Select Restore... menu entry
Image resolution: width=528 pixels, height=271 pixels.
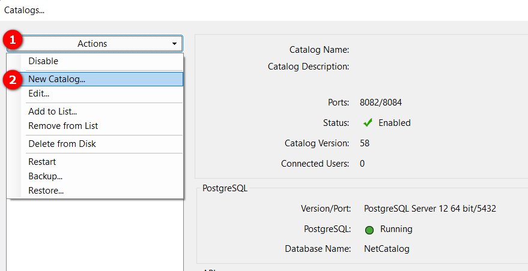[46, 191]
